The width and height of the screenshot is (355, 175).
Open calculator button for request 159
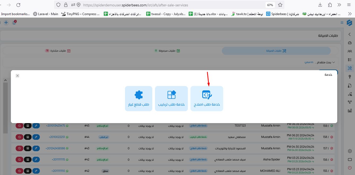[28, 126]
